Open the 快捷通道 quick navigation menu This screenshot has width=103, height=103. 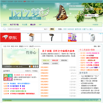pyautogui.click(x=95, y=25)
